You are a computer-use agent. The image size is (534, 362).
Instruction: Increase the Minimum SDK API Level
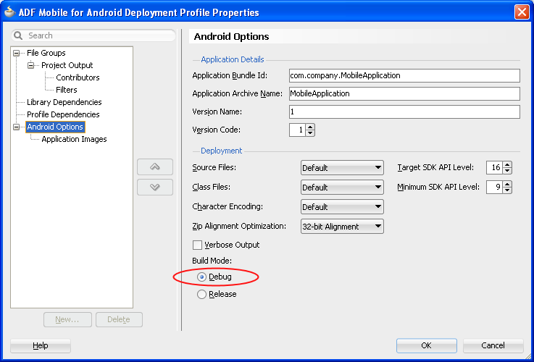coord(507,184)
